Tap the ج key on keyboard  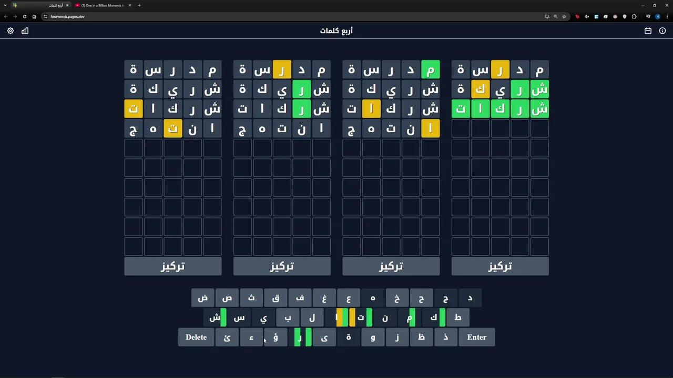445,298
